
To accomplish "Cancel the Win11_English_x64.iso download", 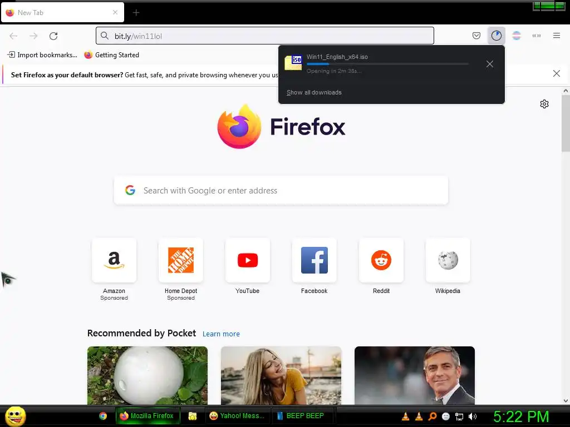I will pyautogui.click(x=490, y=64).
